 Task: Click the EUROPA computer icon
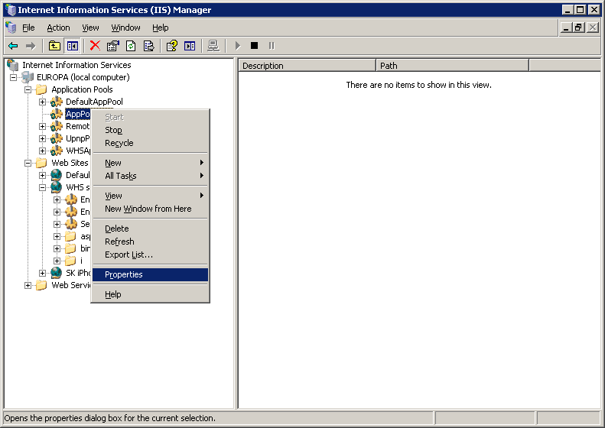click(x=28, y=77)
